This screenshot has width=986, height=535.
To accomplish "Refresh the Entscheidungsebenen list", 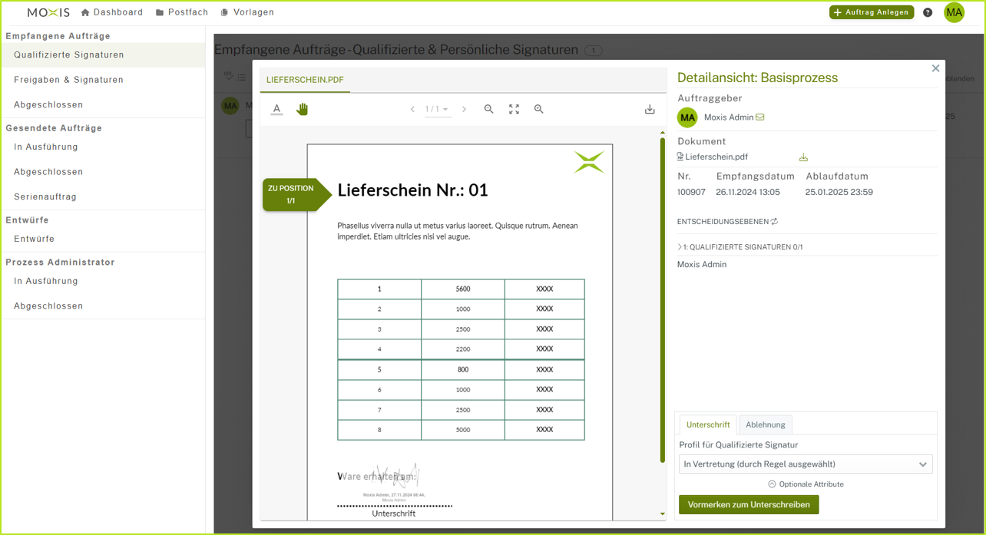I will 774,222.
